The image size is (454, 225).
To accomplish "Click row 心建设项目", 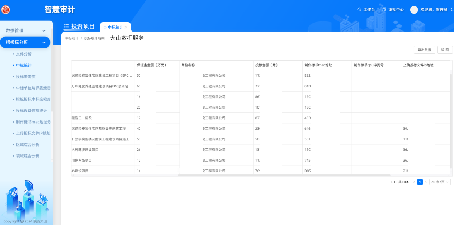I will pos(261,171).
